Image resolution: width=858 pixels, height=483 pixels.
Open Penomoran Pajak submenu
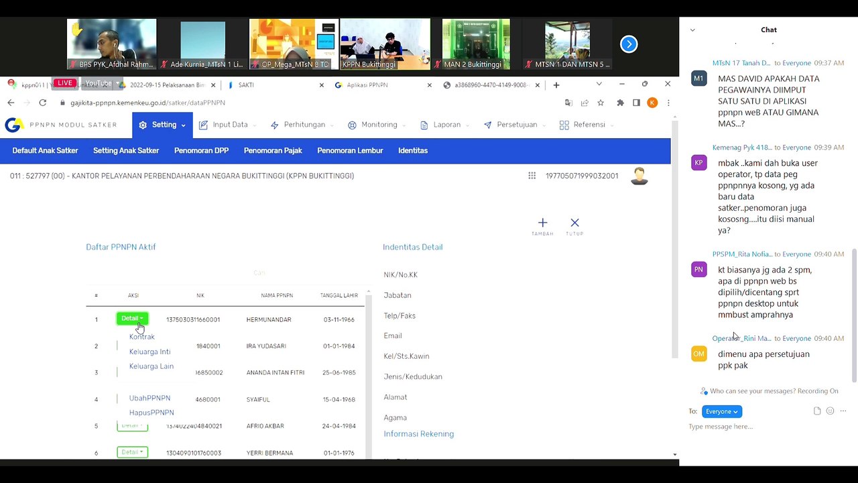point(273,150)
